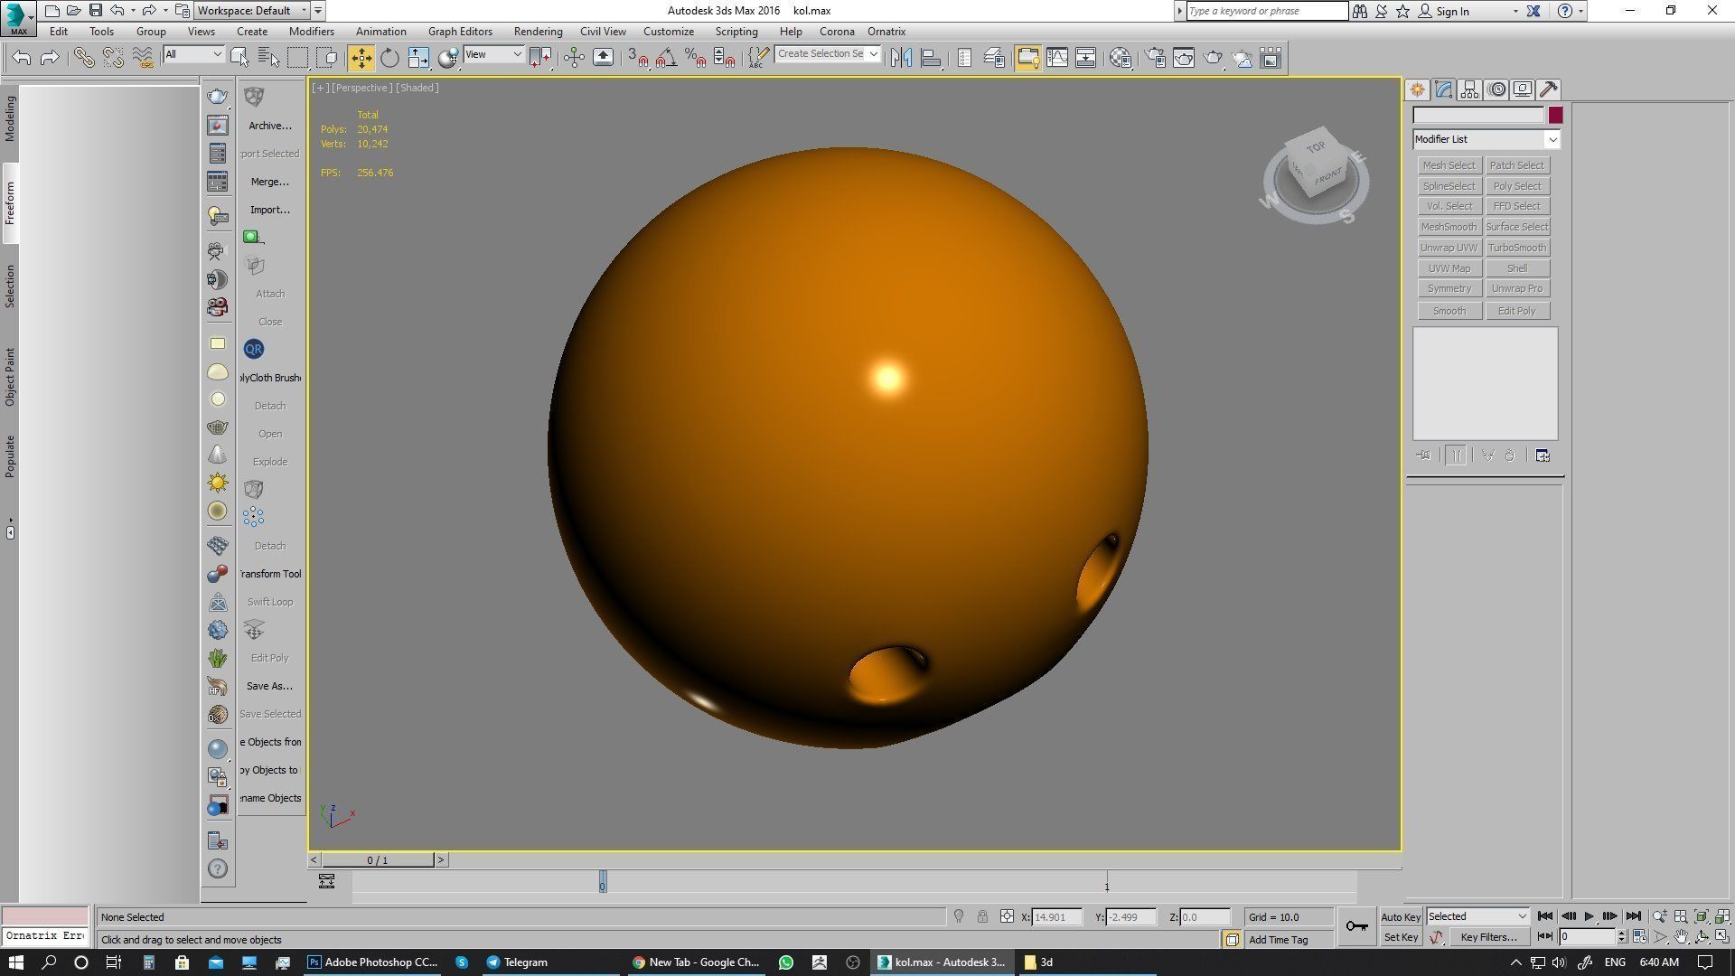The image size is (1735, 976).
Task: Click the object color swatch
Action: (1555, 115)
